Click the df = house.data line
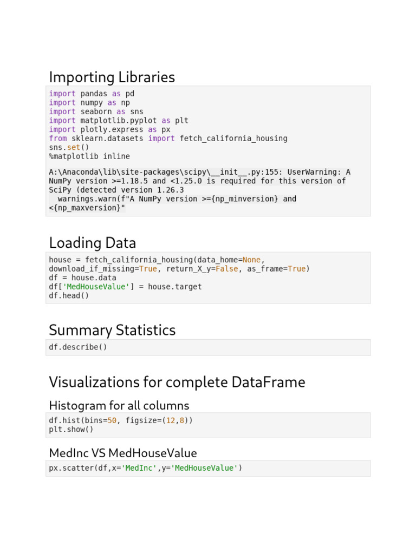 point(82,278)
